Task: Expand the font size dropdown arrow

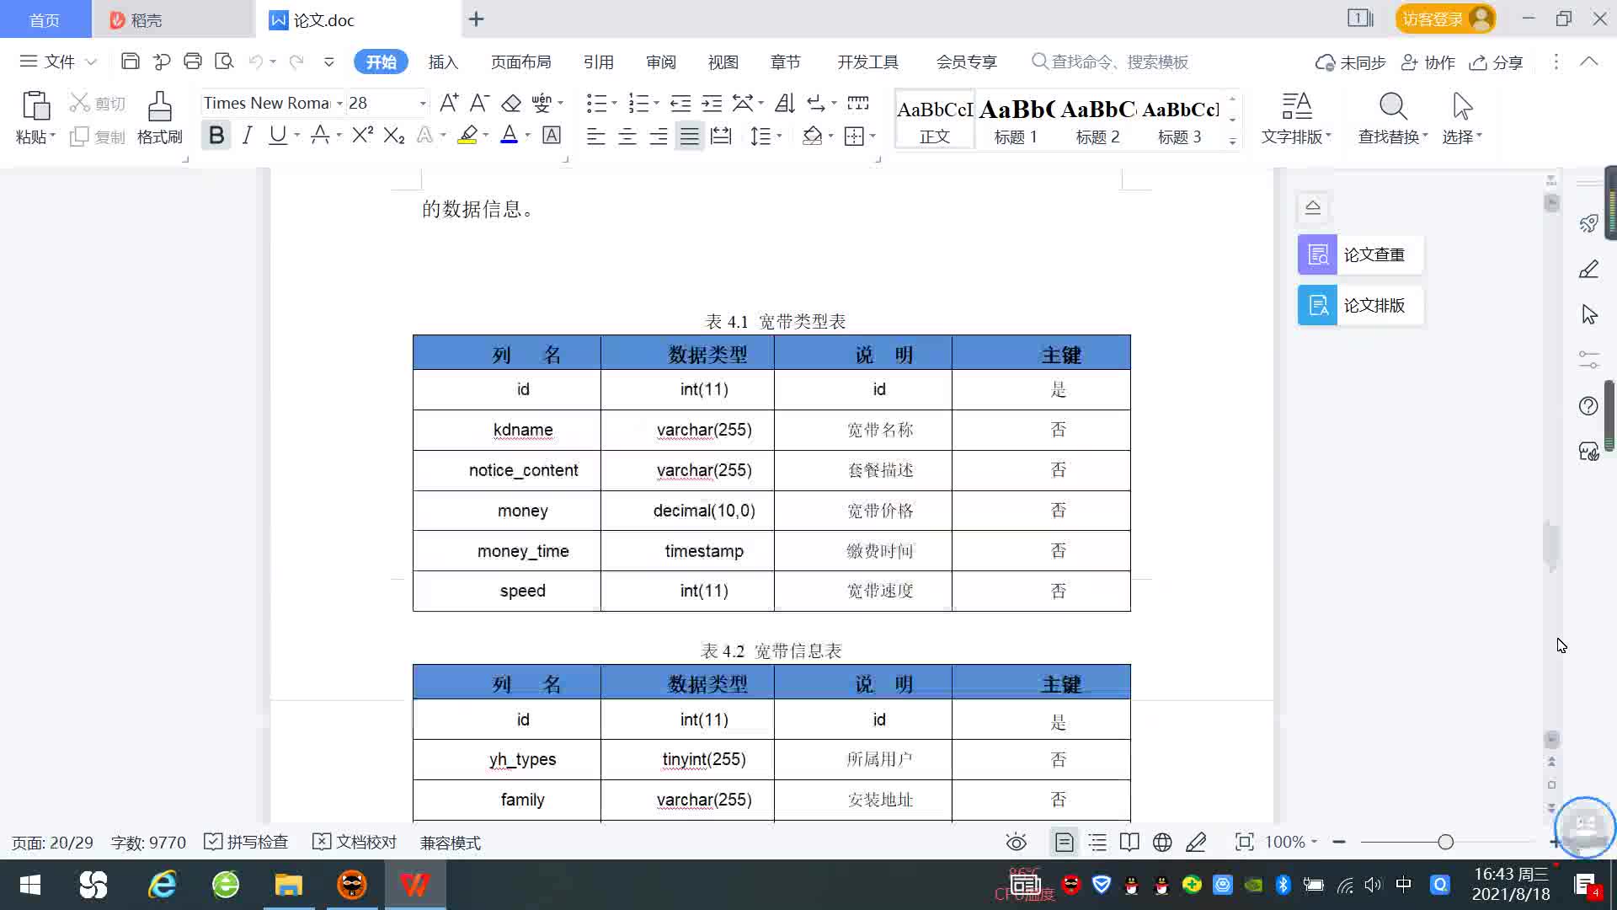Action: pyautogui.click(x=423, y=104)
